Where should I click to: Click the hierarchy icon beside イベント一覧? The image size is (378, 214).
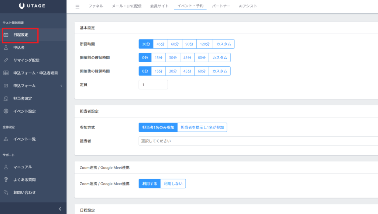6,139
